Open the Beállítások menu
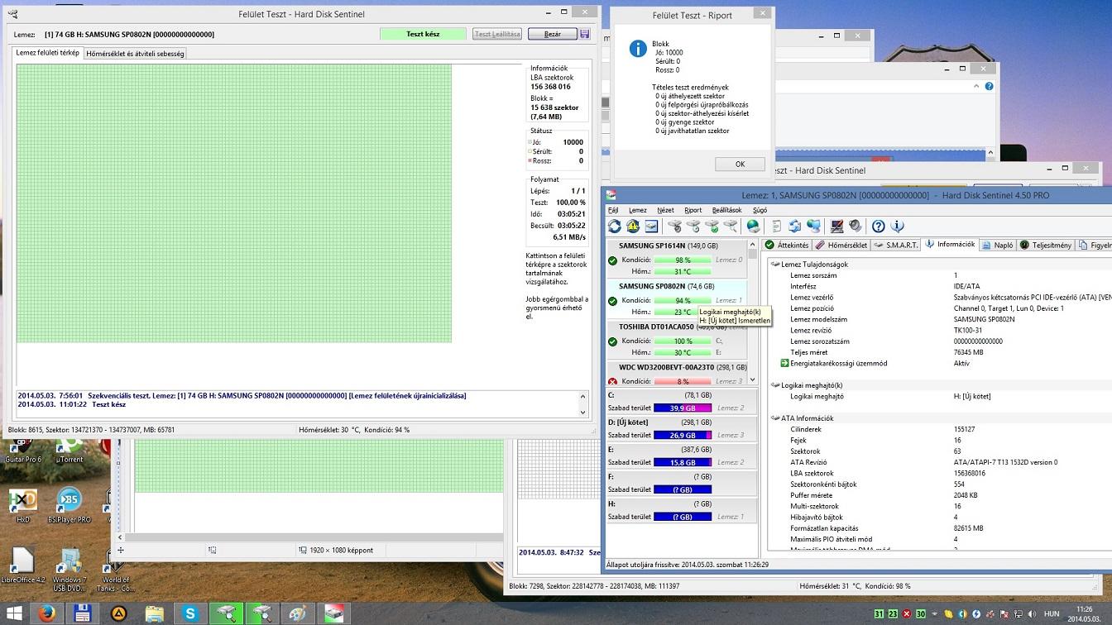Image resolution: width=1112 pixels, height=625 pixels. [726, 210]
